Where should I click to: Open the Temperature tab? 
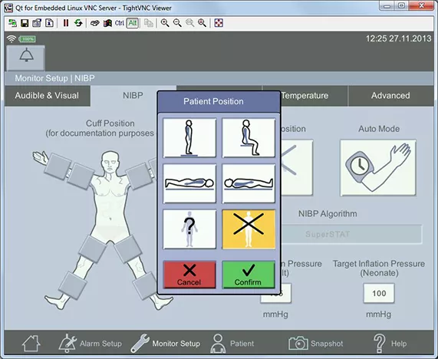pyautogui.click(x=305, y=96)
